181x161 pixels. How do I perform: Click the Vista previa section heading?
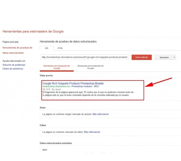click(46, 76)
